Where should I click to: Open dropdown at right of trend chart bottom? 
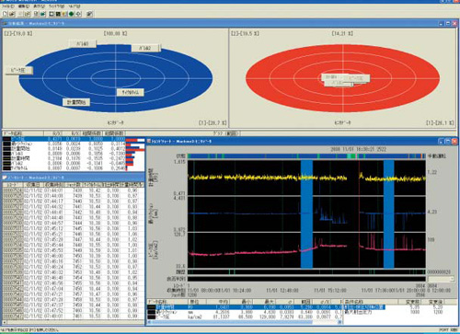click(x=441, y=279)
